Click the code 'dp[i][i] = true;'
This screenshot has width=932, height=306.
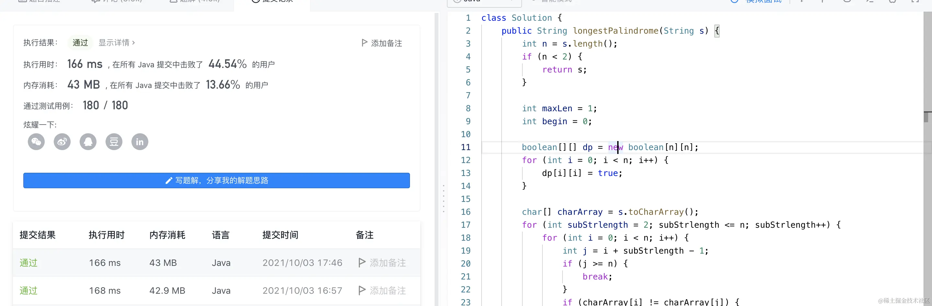pos(582,173)
